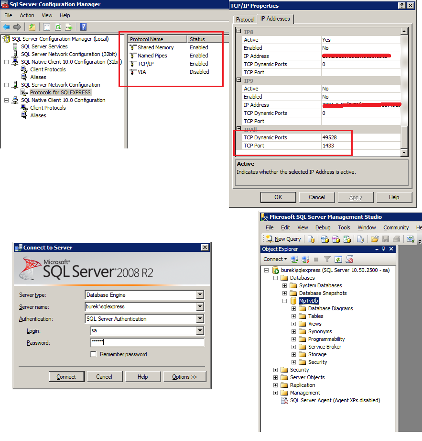The width and height of the screenshot is (422, 441).
Task: Open the View menu in Configuration Manager
Action: [x=47, y=15]
